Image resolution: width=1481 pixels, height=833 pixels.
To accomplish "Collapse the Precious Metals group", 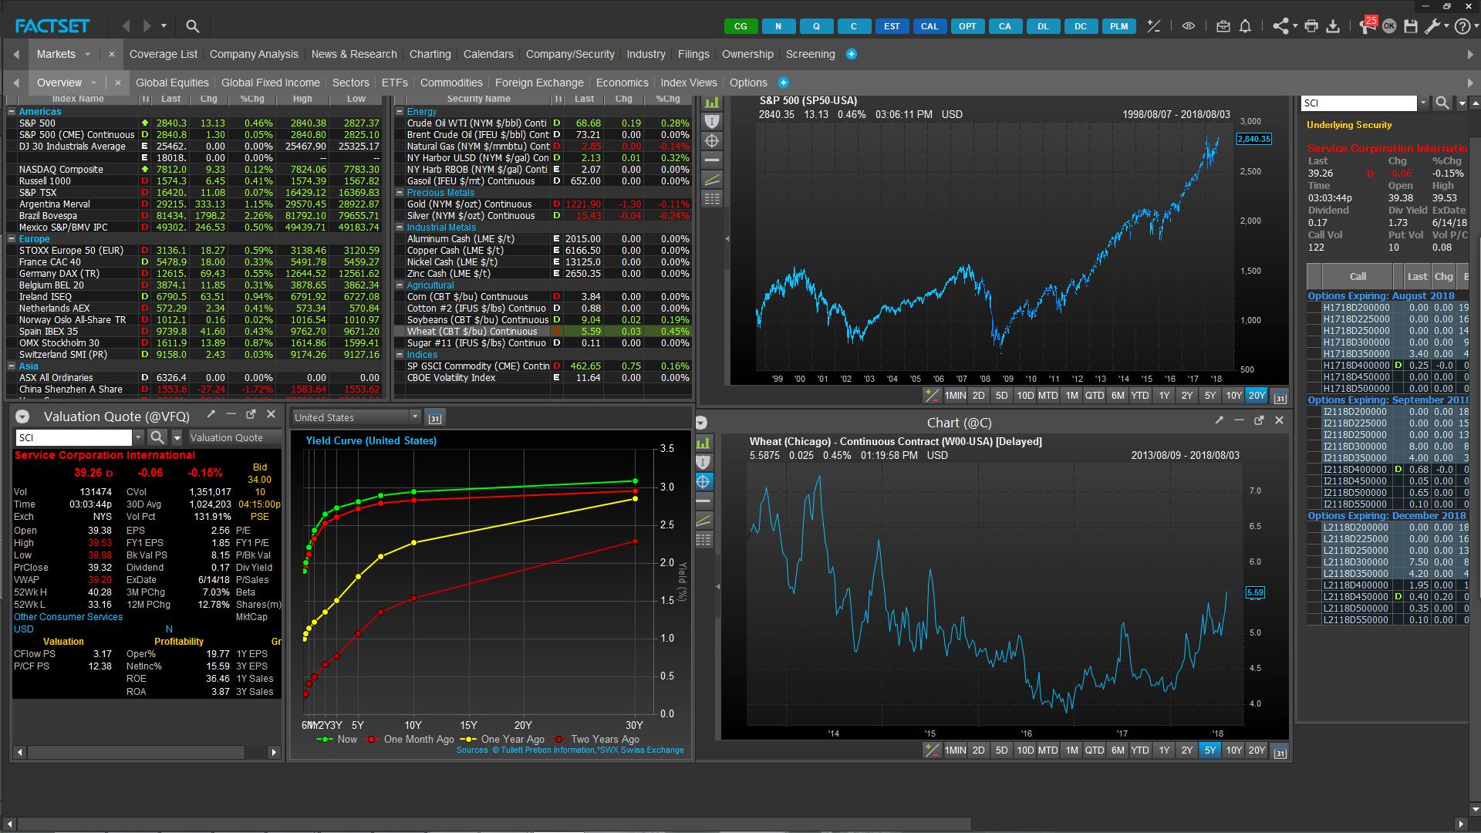I will tap(400, 193).
